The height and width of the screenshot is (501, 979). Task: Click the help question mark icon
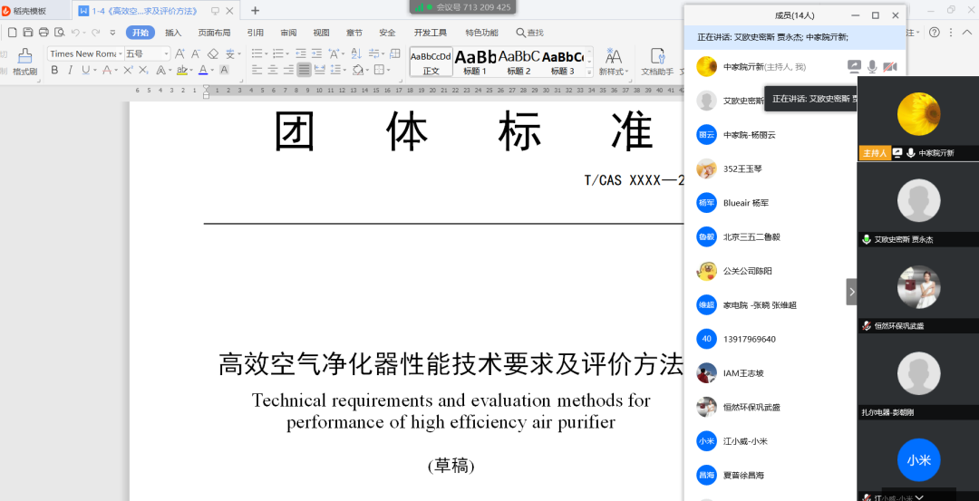click(934, 32)
